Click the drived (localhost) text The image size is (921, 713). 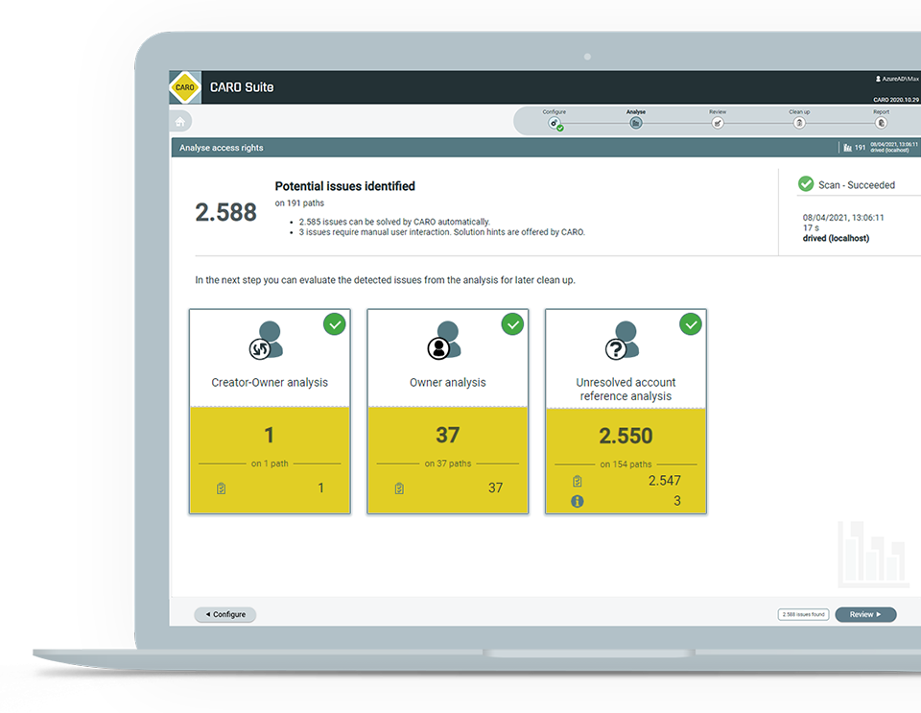coord(836,238)
